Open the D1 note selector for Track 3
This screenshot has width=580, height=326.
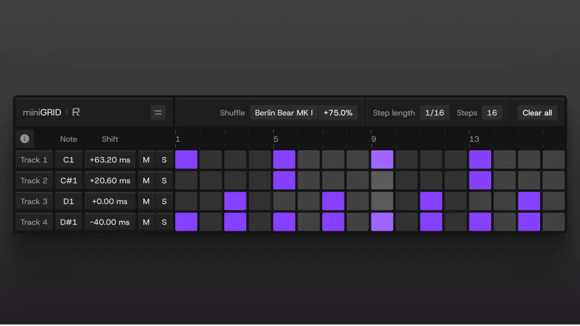[x=68, y=201]
